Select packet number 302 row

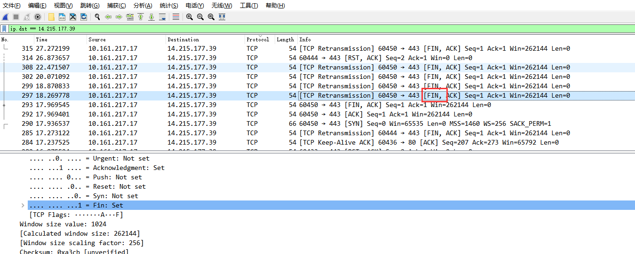click(x=317, y=77)
